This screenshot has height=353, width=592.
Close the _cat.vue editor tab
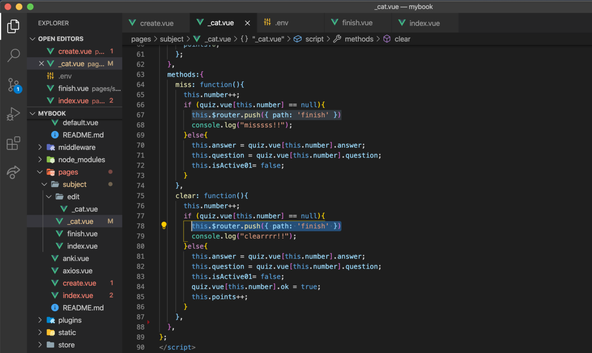click(248, 23)
